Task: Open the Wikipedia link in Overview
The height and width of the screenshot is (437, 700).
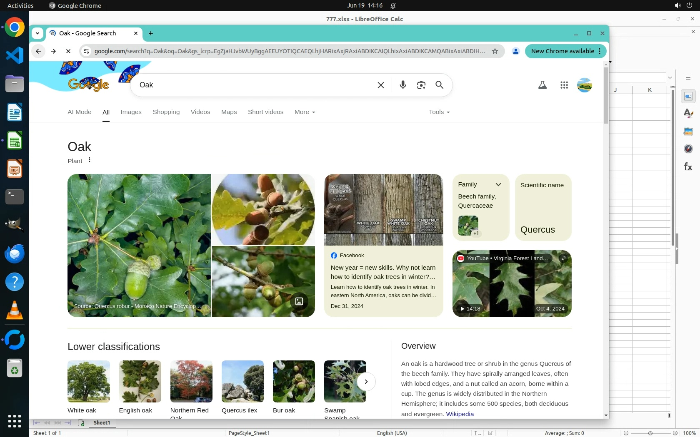Action: 460,414
